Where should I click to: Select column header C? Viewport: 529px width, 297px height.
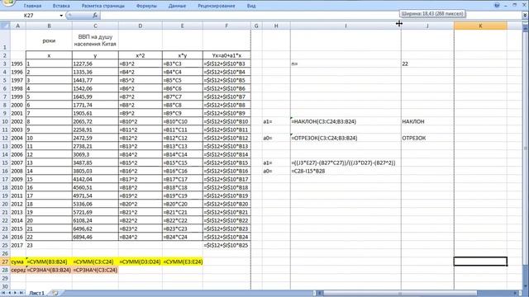95,26
